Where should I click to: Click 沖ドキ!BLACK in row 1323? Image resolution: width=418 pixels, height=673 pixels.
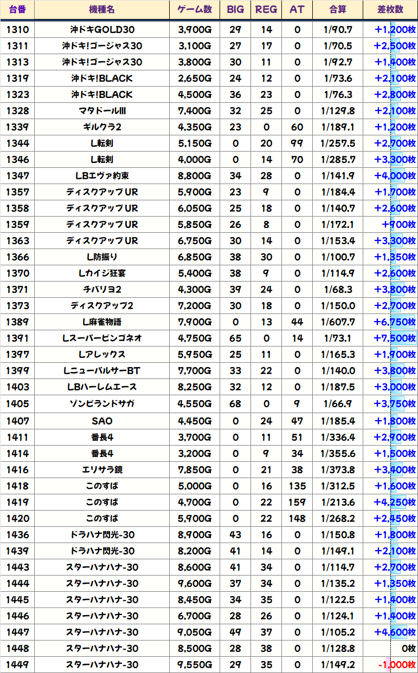(102, 94)
